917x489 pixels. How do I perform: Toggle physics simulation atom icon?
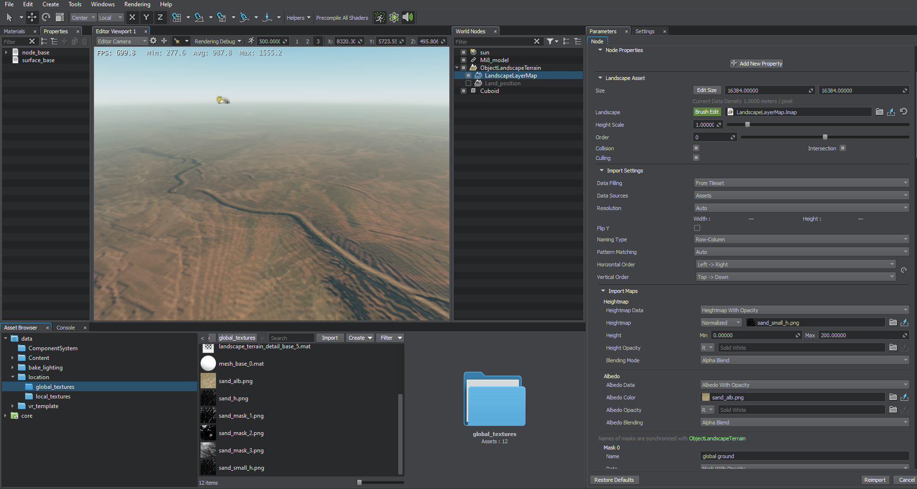pos(394,17)
